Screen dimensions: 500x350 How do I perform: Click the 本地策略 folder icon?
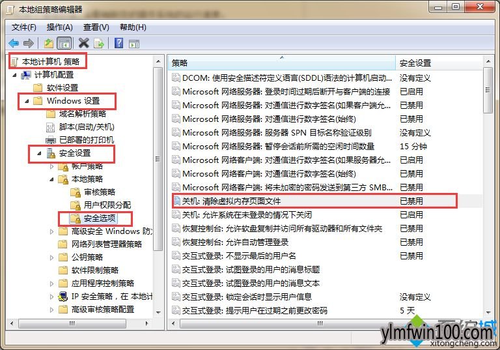click(x=63, y=179)
